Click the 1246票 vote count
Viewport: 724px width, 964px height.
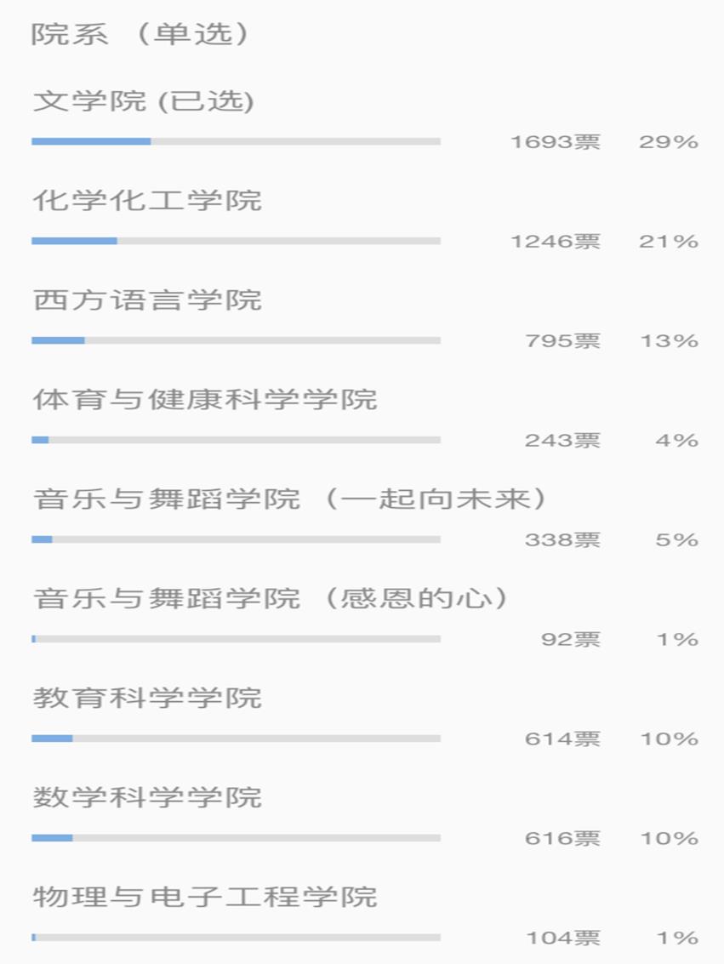[x=555, y=242]
